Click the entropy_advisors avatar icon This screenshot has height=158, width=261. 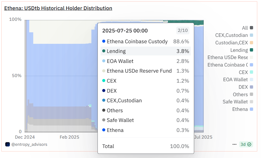pos(8,144)
